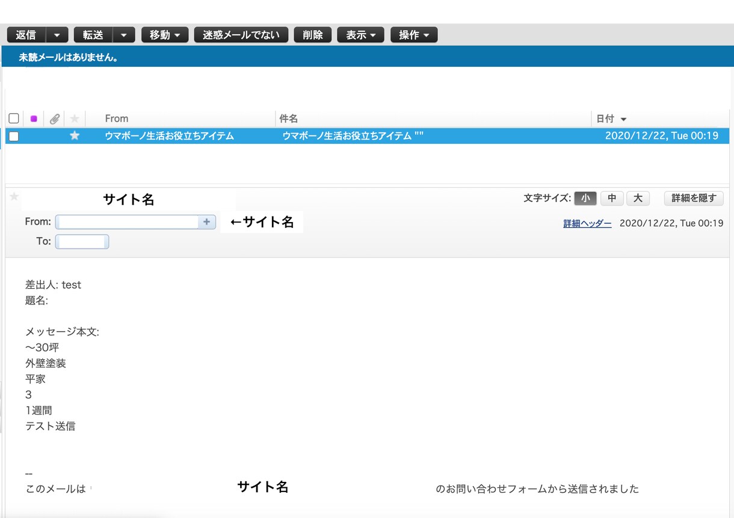Click the 返信 reply button
The width and height of the screenshot is (734, 518).
26,35
